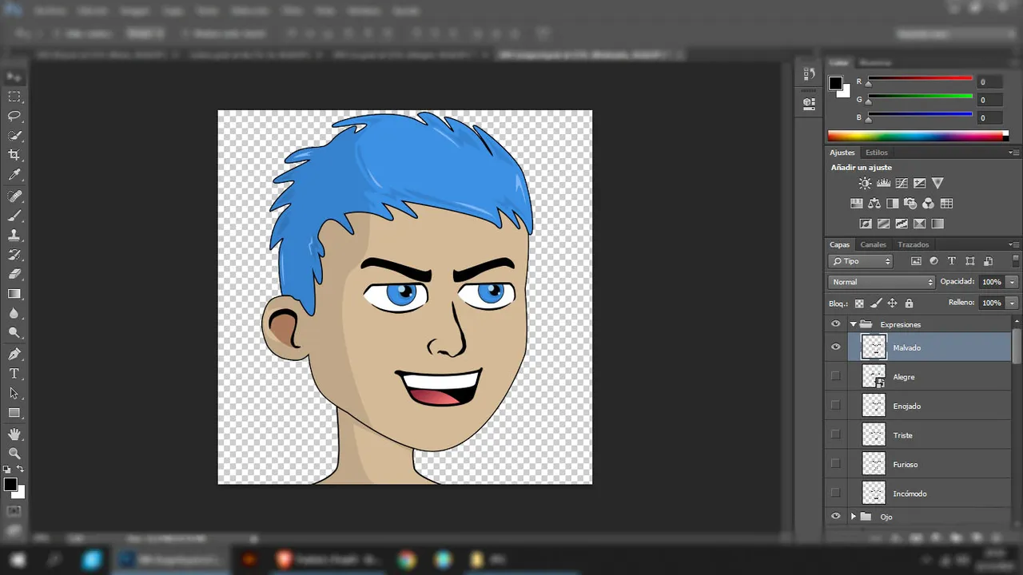Image resolution: width=1023 pixels, height=575 pixels.
Task: Add an Invert adjustment
Action: (866, 224)
